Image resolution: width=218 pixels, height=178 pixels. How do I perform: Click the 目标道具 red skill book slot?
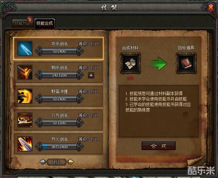[x=186, y=63]
